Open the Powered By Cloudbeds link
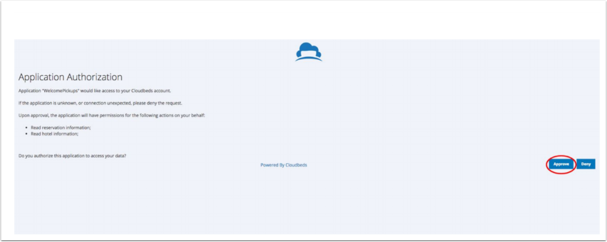607x242 pixels. tap(284, 165)
